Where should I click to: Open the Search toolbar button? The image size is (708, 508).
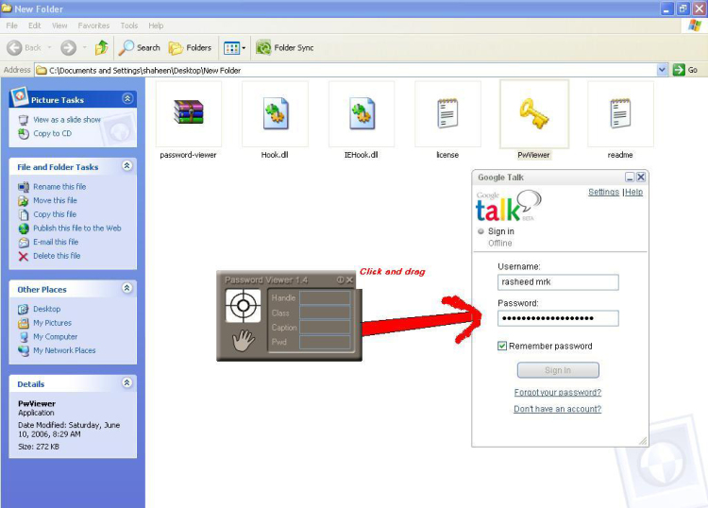[140, 47]
